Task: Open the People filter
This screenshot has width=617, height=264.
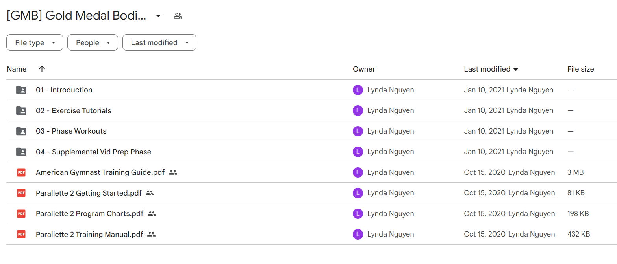Action: pos(93,42)
